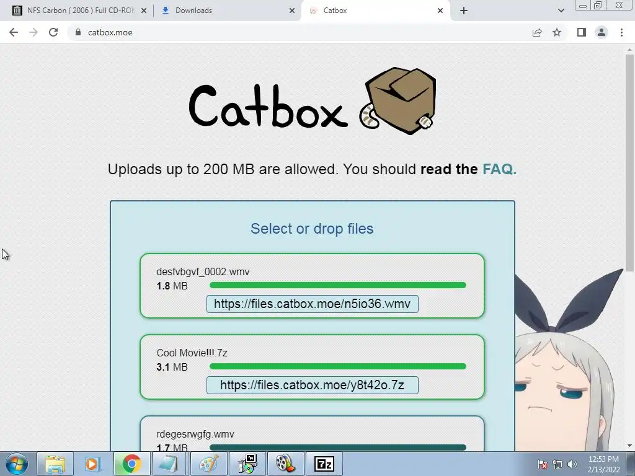Expand the tab search chevron
The image size is (635, 476).
(561, 11)
